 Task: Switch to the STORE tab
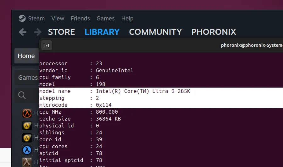coord(61,32)
